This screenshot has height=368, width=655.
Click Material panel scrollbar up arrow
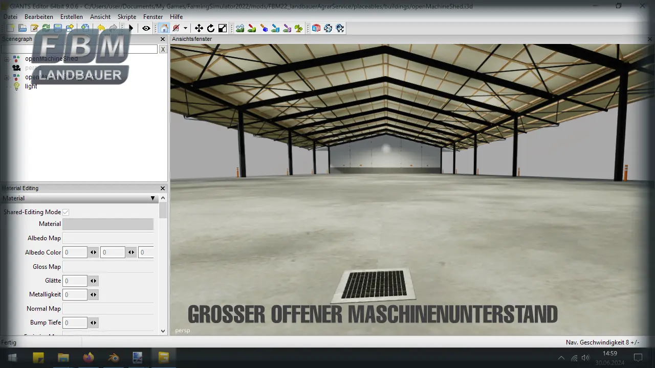[163, 198]
